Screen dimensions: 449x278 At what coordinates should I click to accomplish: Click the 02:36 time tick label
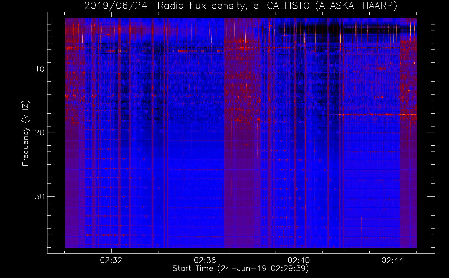(x=205, y=260)
